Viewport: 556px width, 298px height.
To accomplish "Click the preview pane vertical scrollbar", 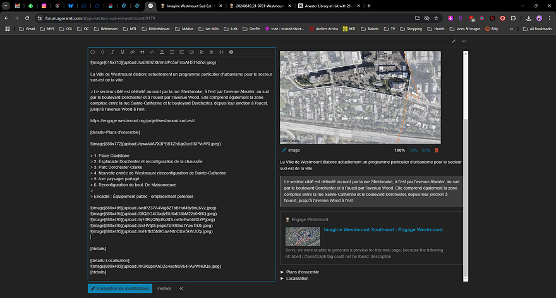I will point(466,166).
